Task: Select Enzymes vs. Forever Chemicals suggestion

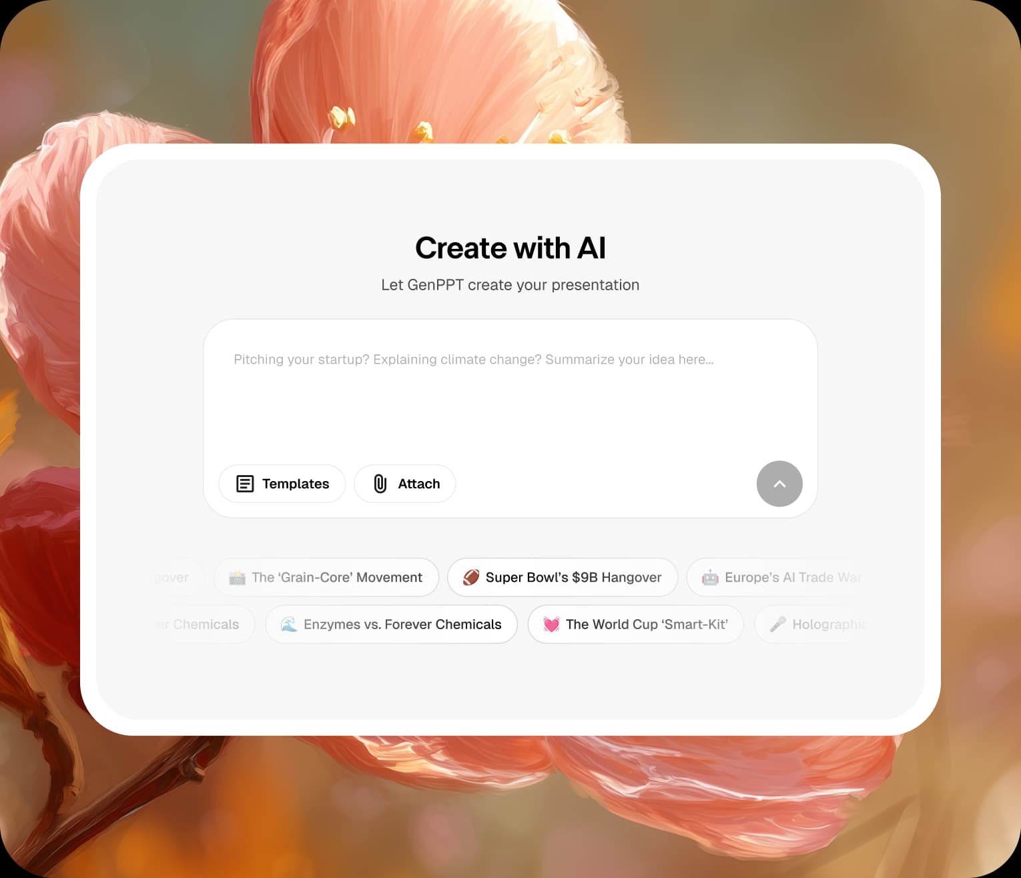Action: (391, 624)
